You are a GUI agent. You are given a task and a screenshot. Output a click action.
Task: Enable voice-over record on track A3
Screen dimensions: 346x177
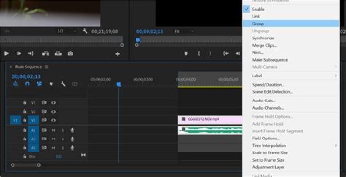[72, 148]
